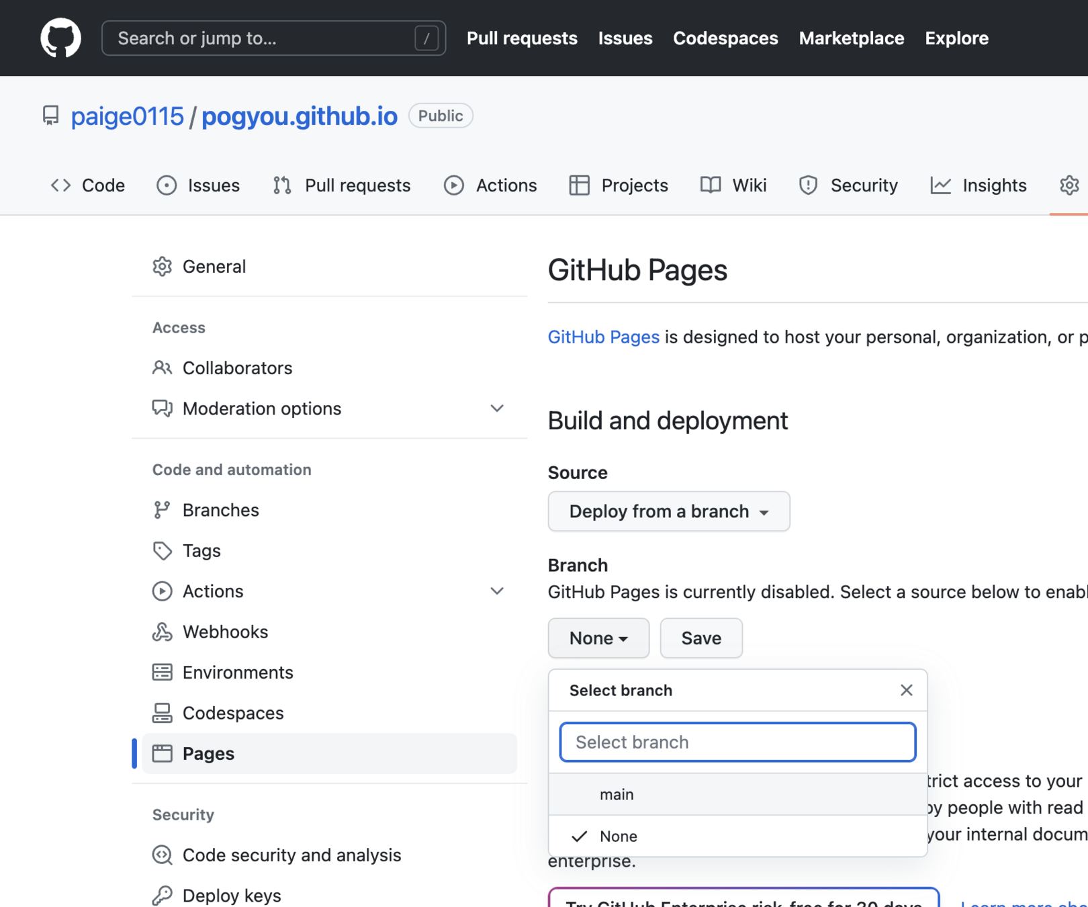Open the paige0115 owner link
The width and height of the screenshot is (1088, 907).
(127, 116)
